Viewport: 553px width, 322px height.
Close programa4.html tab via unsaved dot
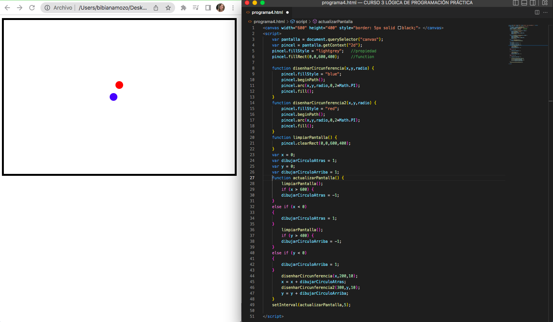287,12
